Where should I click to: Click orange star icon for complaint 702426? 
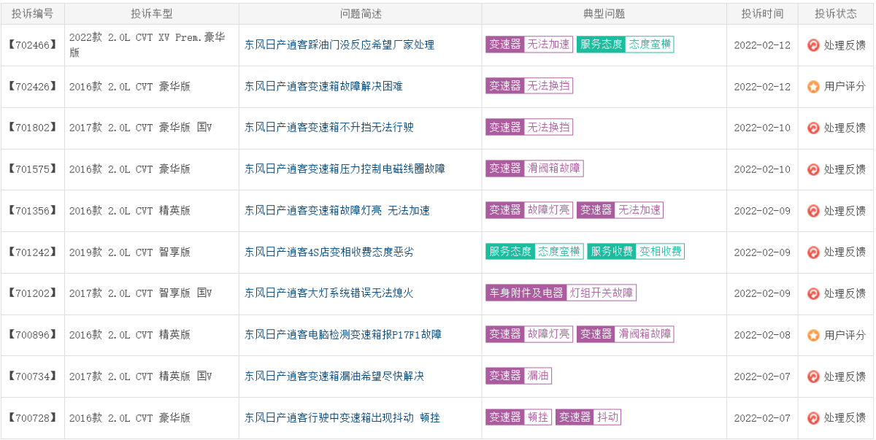[x=813, y=86]
